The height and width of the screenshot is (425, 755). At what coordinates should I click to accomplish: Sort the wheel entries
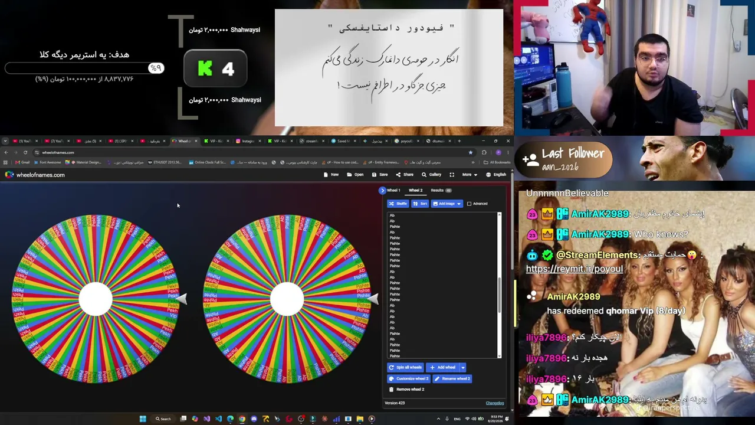tap(419, 204)
